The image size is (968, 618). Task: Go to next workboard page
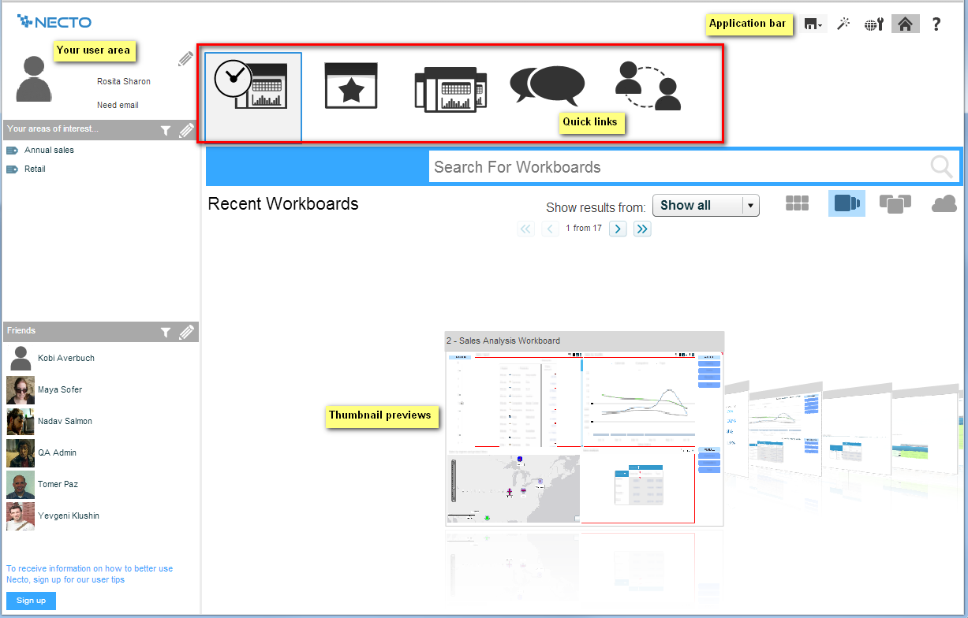(619, 229)
